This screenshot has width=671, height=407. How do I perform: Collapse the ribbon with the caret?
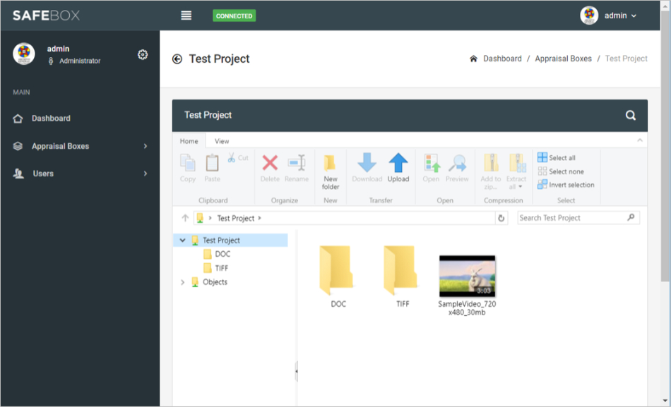pos(640,140)
